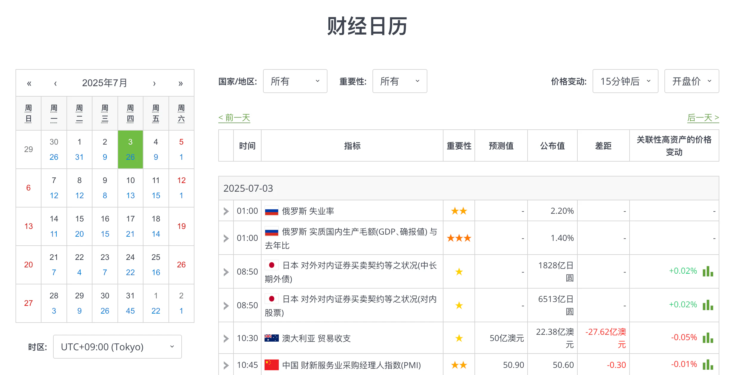Click the Russia flag icon on the 失业率 row
Image resolution: width=739 pixels, height=375 pixels.
(272, 211)
